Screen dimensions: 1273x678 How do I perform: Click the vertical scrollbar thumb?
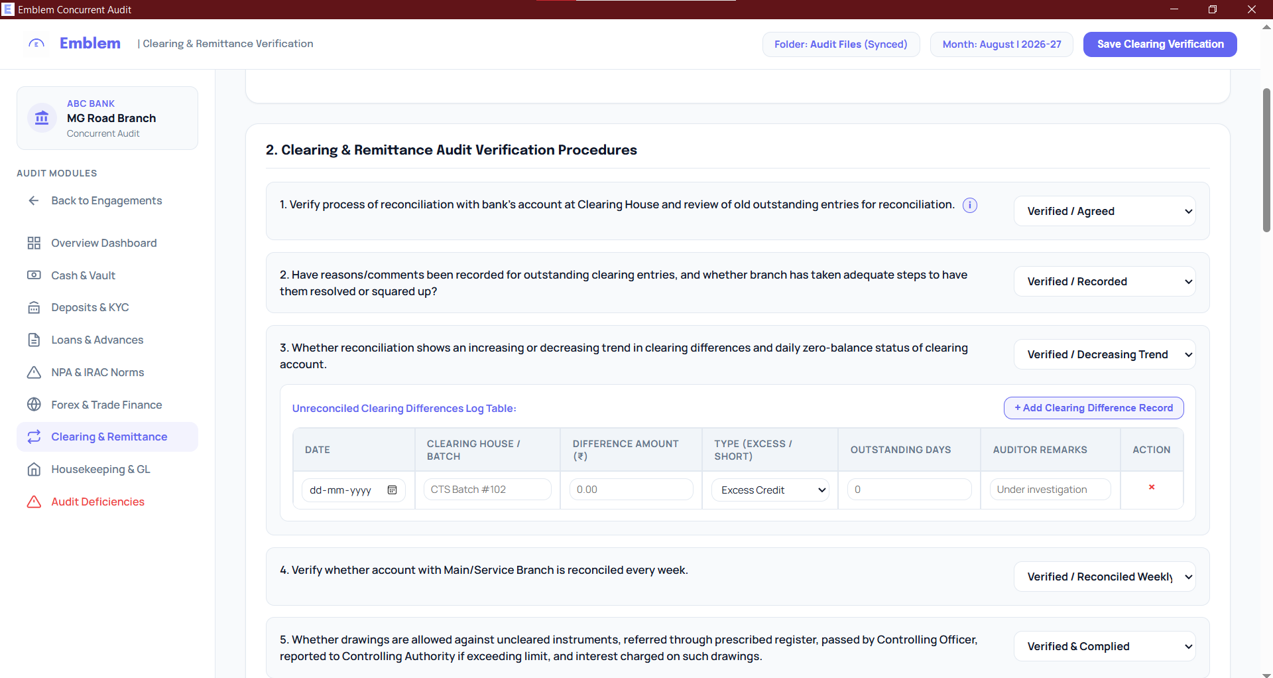coord(1266,159)
